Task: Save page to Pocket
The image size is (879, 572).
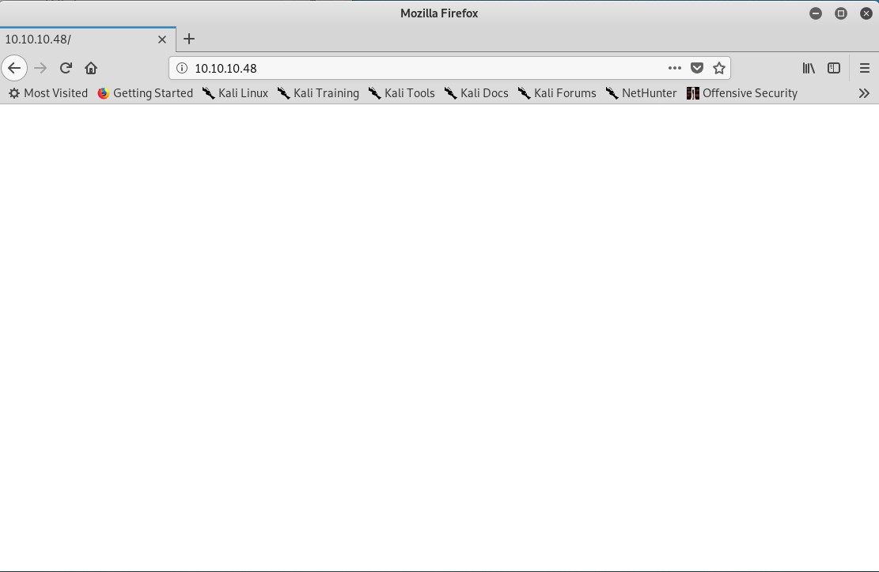Action: (697, 68)
